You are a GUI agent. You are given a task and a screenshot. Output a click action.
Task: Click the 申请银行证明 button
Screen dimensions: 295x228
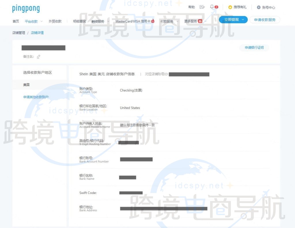click(254, 48)
